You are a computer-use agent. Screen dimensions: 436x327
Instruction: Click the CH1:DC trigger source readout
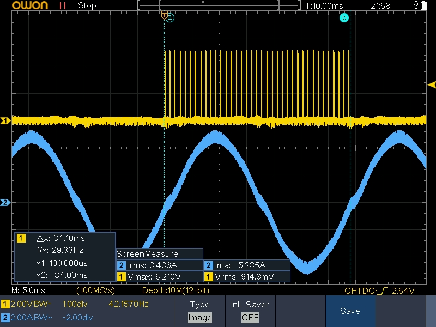coord(361,291)
